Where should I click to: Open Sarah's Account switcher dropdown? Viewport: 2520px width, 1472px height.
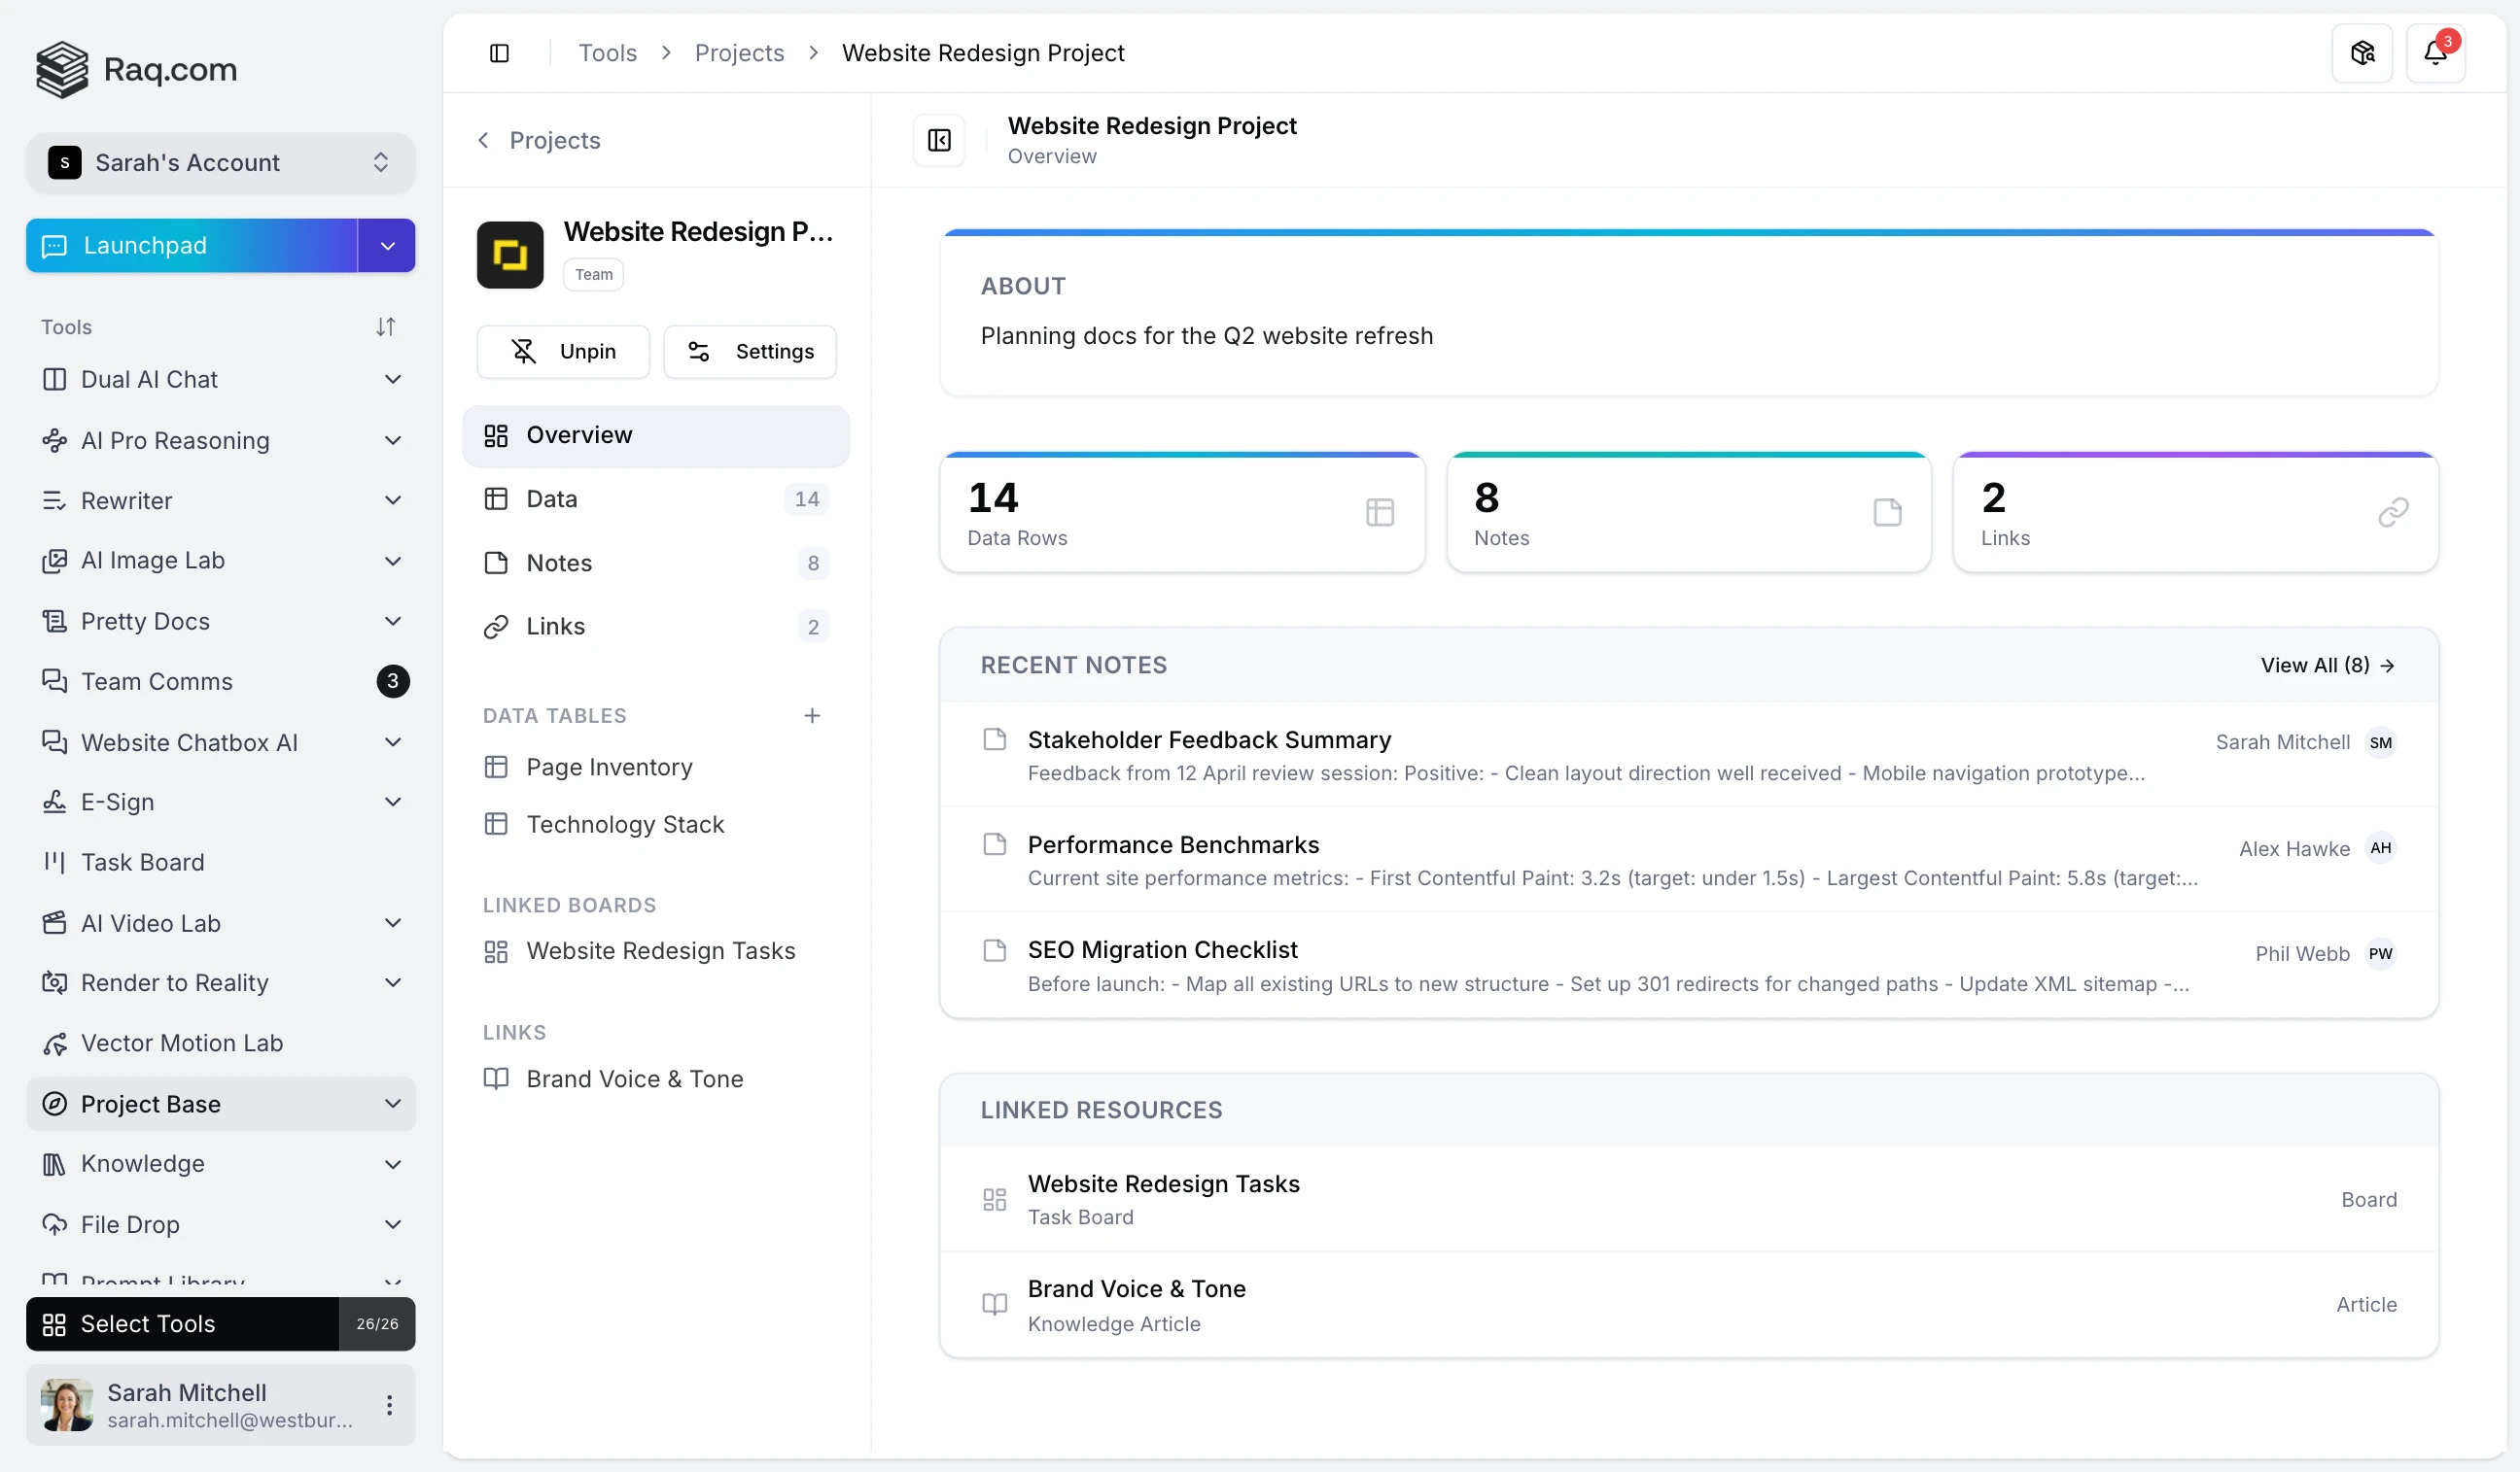pos(220,163)
